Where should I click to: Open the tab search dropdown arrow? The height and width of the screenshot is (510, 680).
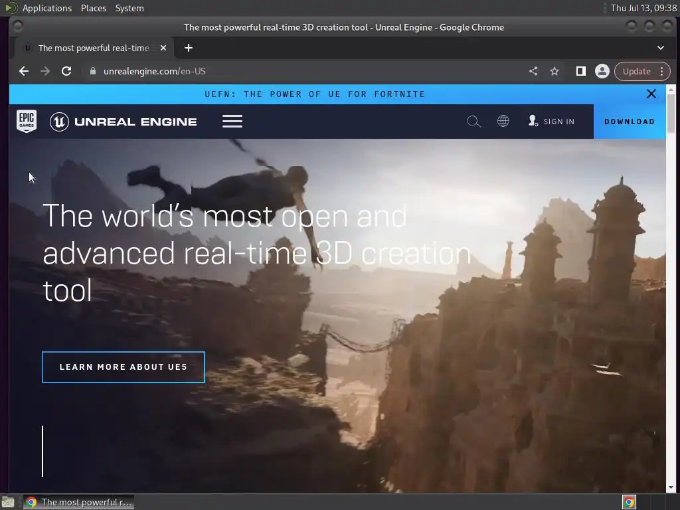(x=661, y=48)
